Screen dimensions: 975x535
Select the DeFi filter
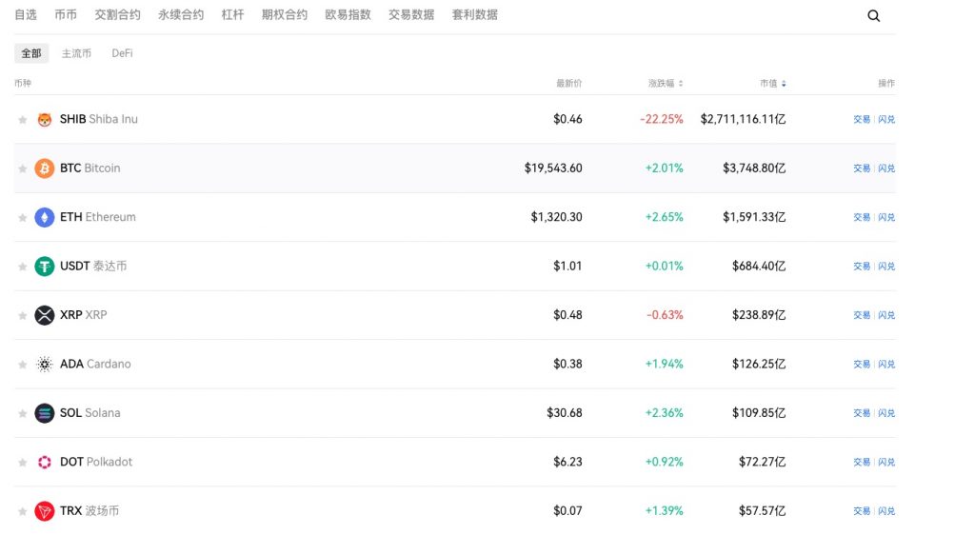(x=122, y=53)
